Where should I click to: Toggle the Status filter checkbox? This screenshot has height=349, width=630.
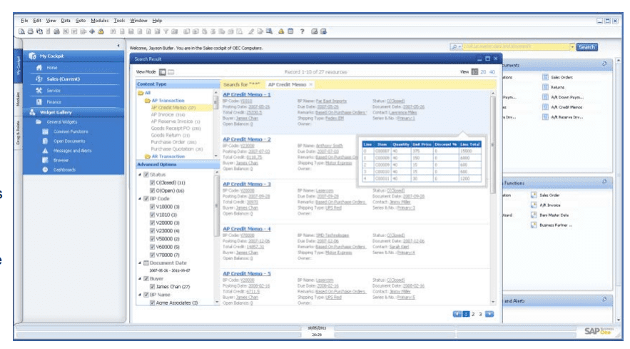146,174
